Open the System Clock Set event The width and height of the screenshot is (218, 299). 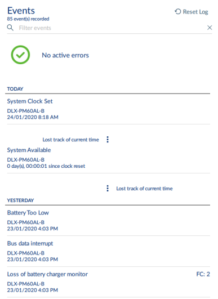[x=109, y=109]
